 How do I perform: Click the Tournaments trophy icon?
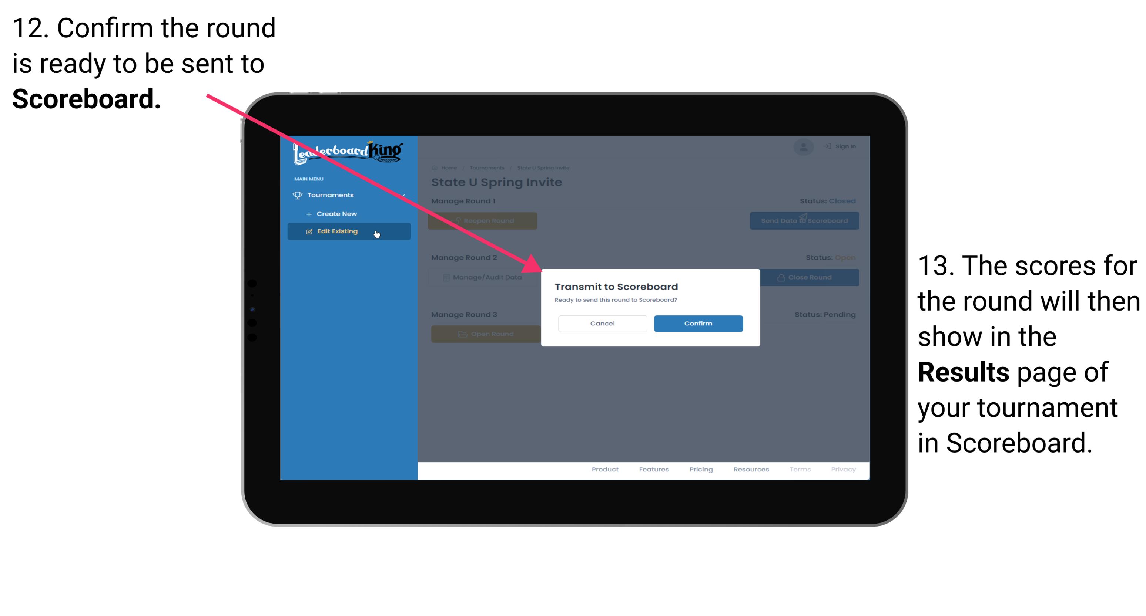coord(298,194)
